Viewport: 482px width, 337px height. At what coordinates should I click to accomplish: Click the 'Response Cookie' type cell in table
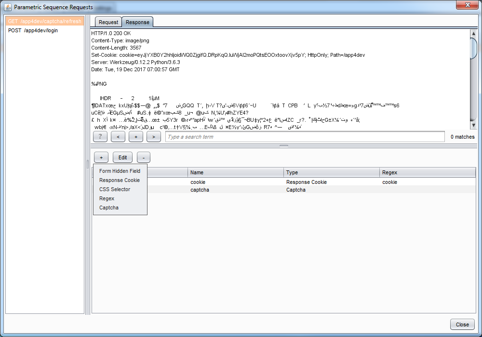[332, 182]
